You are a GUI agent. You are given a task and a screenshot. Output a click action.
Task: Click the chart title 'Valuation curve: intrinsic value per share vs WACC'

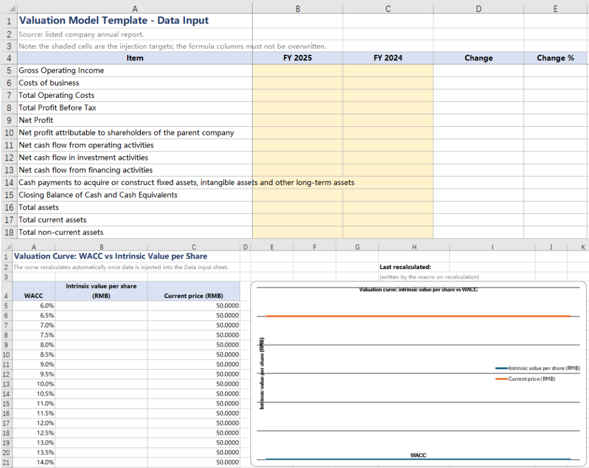418,289
